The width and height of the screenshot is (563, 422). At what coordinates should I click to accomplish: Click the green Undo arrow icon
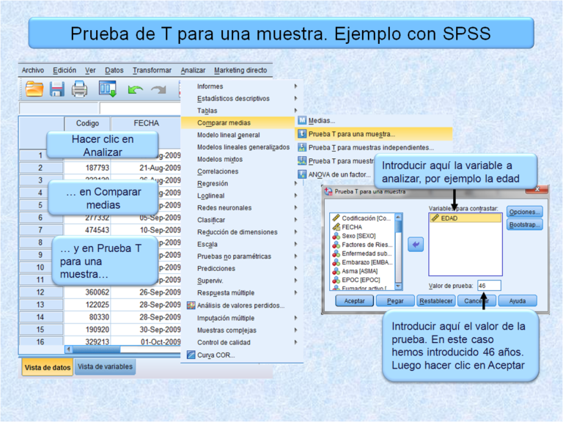pos(135,89)
